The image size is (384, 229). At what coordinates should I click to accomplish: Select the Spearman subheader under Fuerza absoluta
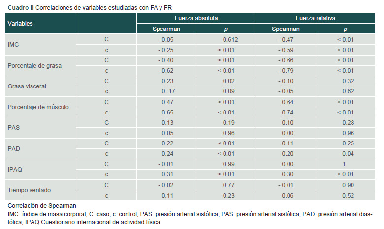tap(166, 29)
